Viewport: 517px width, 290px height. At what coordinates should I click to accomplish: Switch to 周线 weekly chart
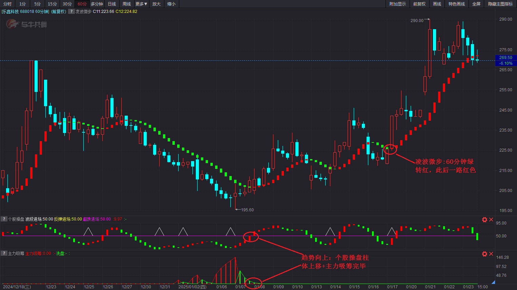tap(127, 4)
